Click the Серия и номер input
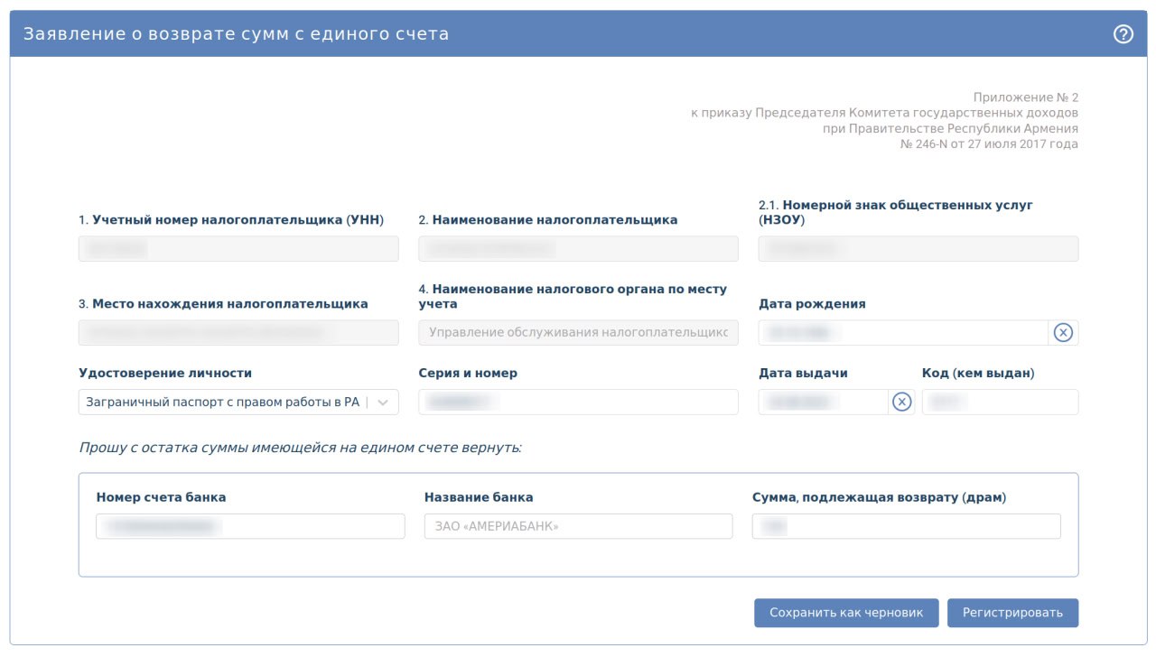This screenshot has width=1156, height=657. [578, 403]
